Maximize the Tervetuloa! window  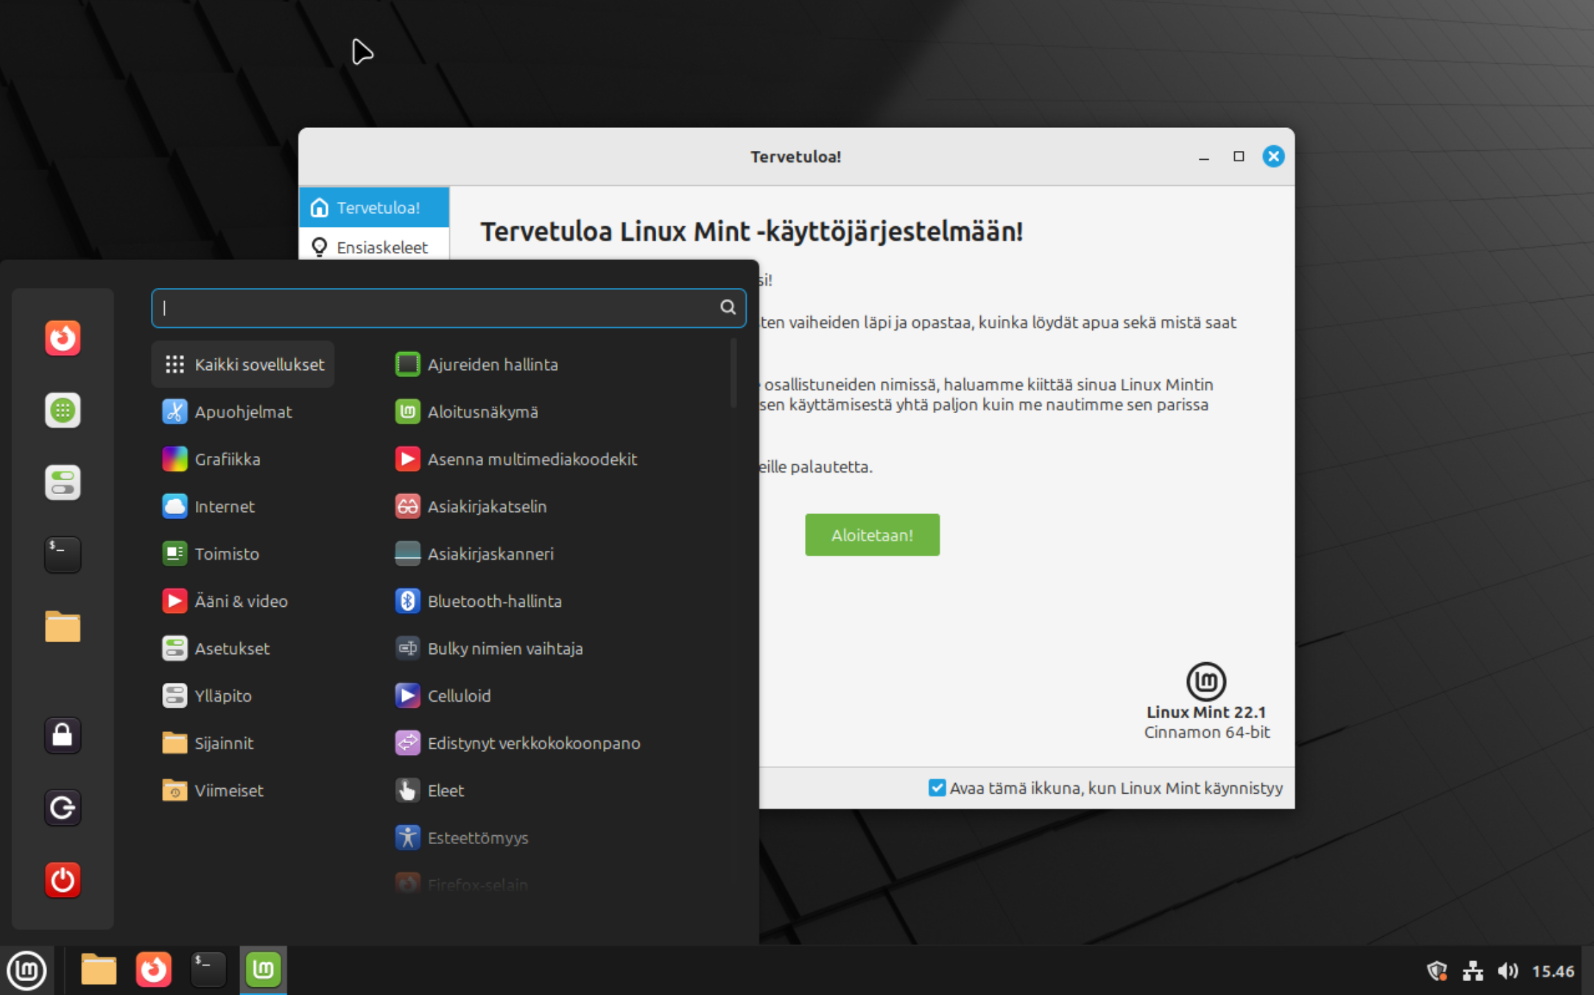pyautogui.click(x=1238, y=156)
